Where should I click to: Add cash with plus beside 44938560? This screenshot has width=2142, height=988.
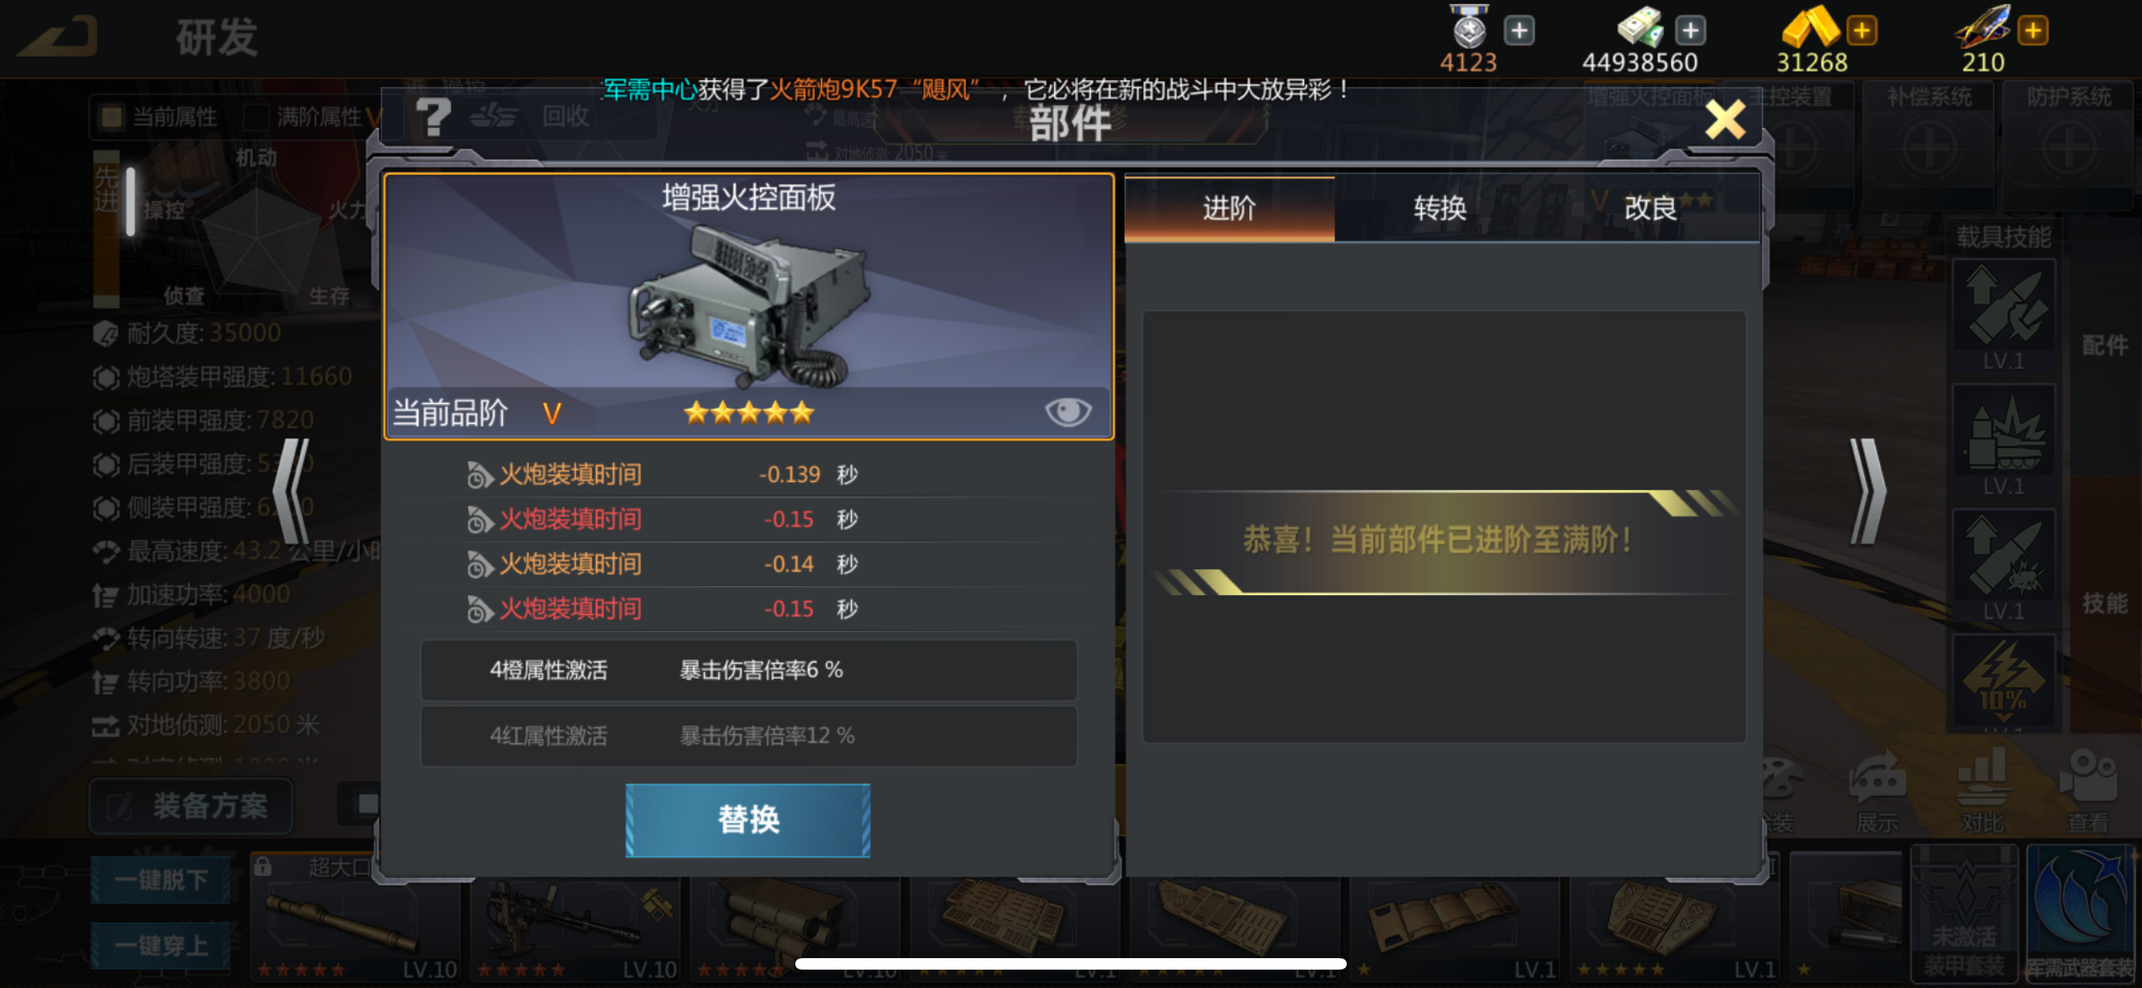click(1690, 31)
